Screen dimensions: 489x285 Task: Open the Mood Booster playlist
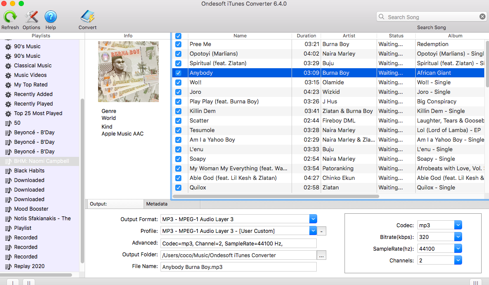click(31, 209)
